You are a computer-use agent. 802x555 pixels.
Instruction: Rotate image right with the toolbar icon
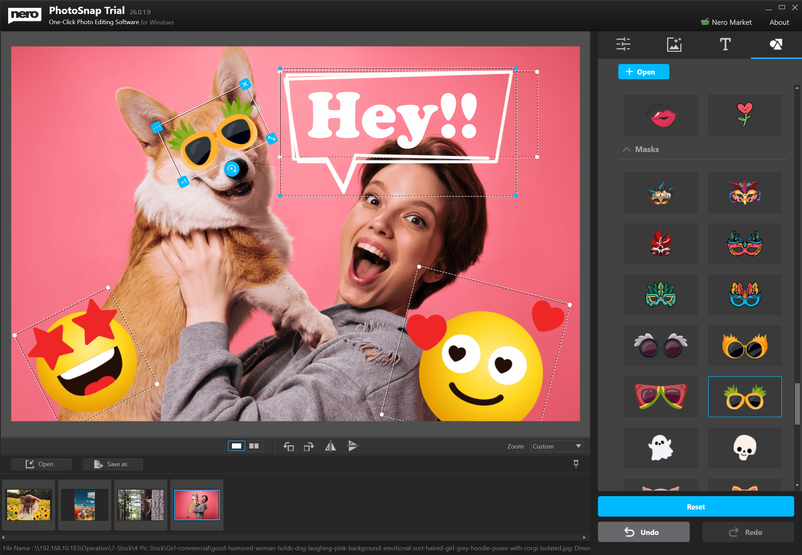[308, 446]
